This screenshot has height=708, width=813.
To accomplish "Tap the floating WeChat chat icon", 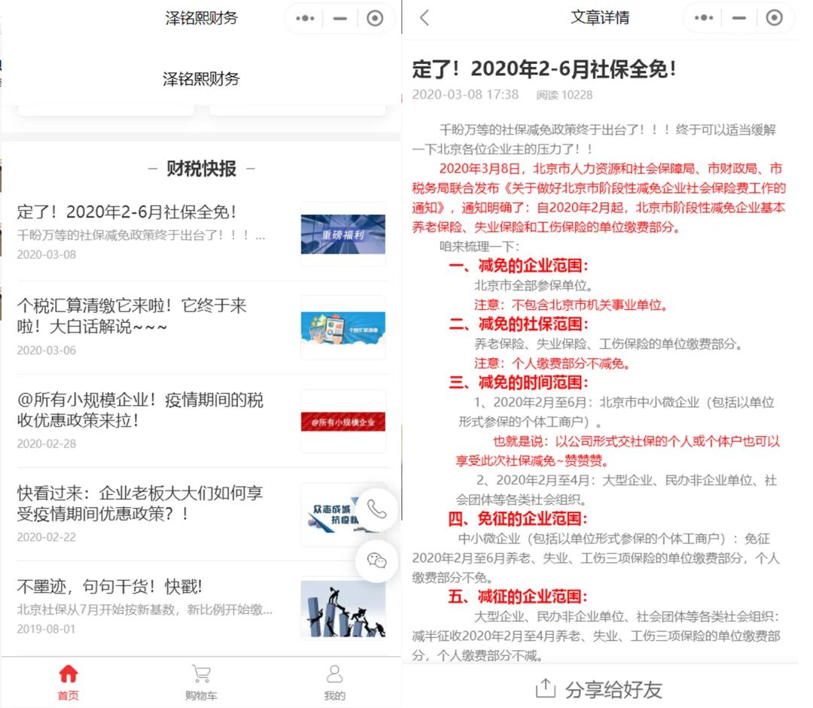I will 377,561.
